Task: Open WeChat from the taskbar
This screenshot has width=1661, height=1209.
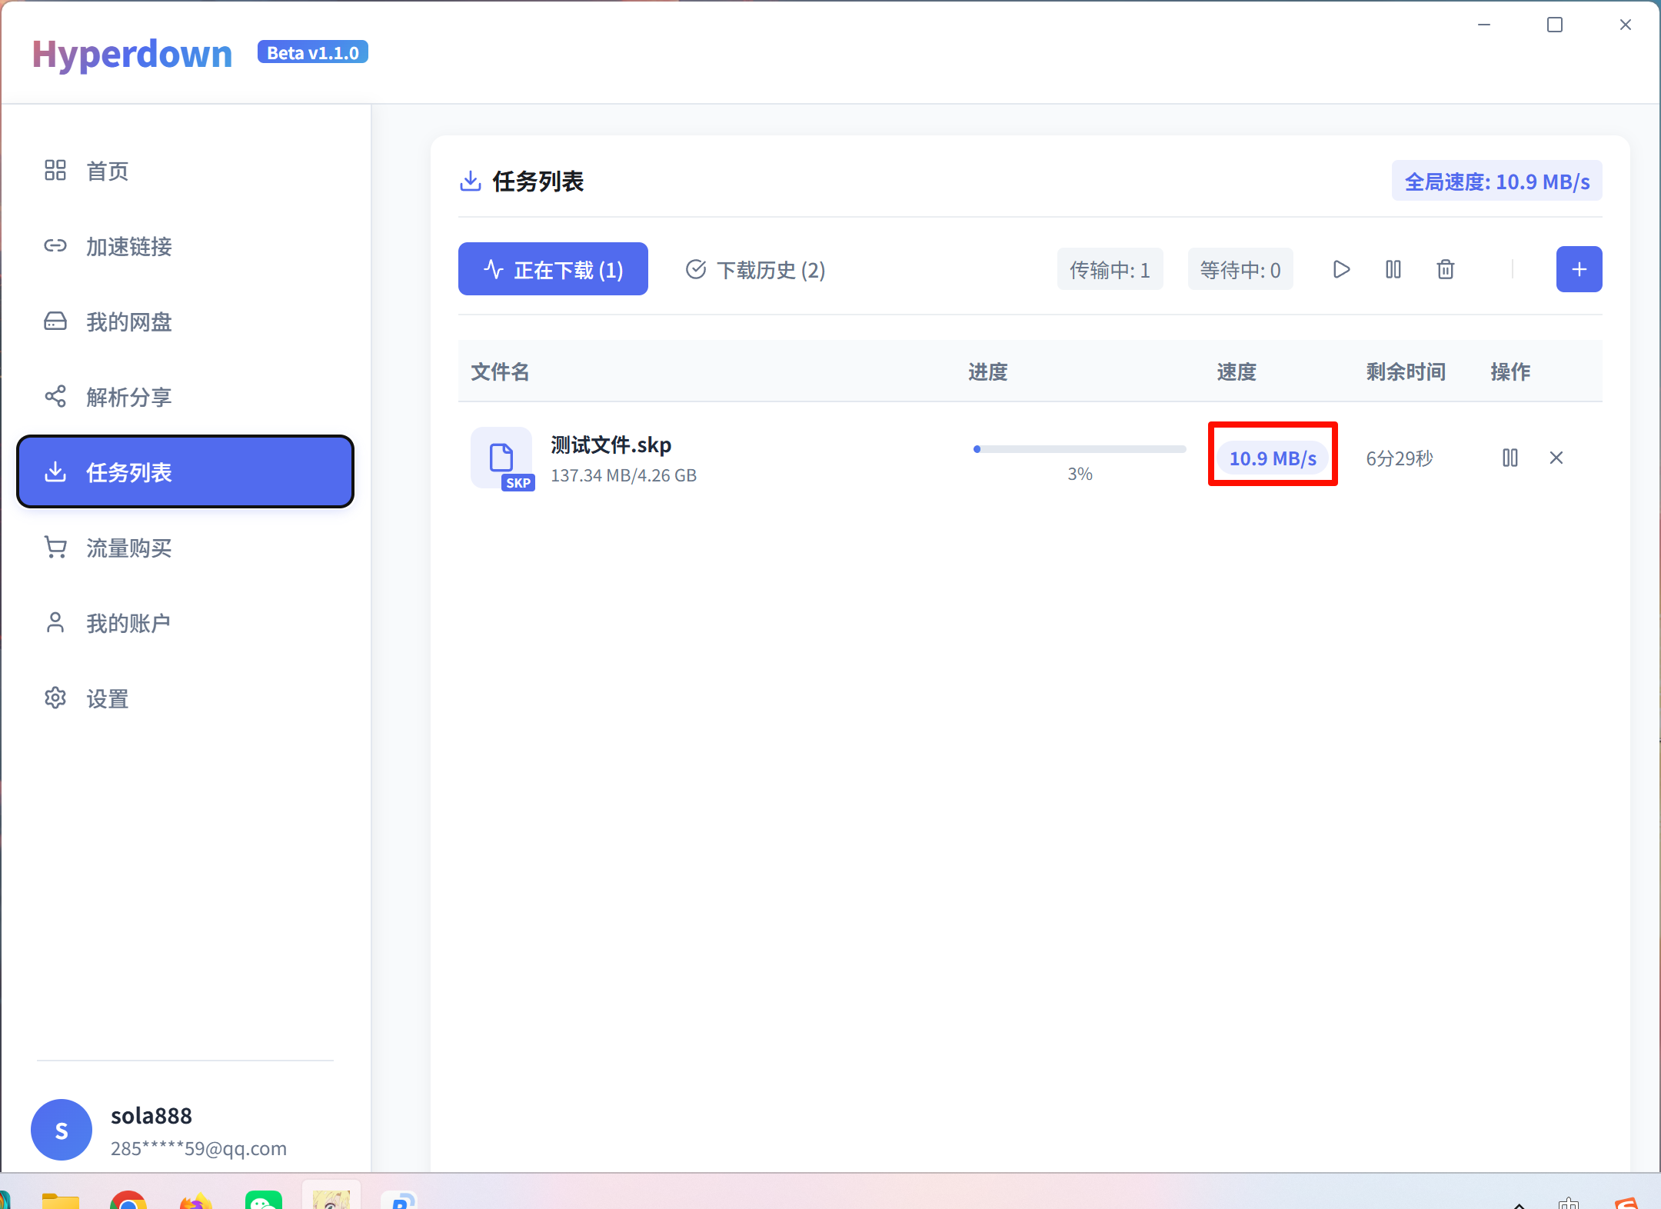Action: pos(263,1200)
